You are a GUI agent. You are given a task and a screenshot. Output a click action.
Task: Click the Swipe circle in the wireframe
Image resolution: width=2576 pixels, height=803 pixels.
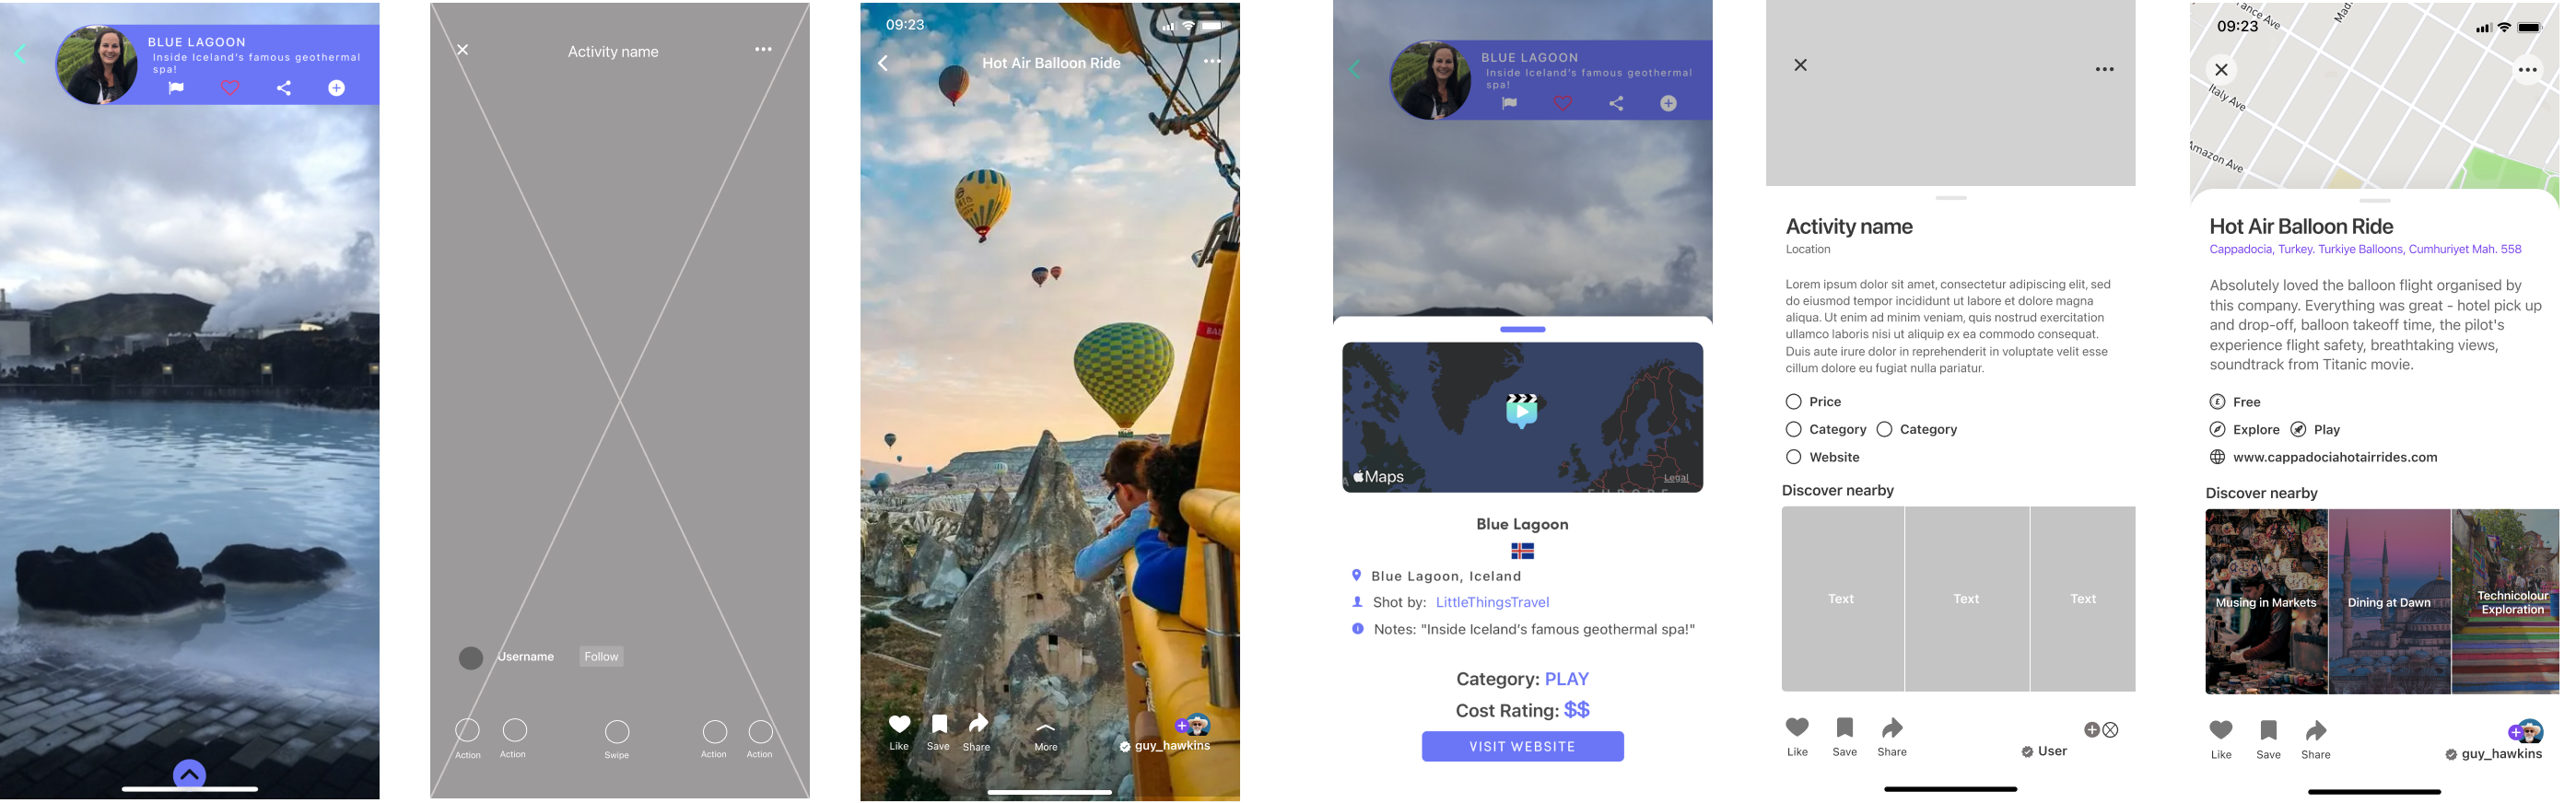[617, 733]
